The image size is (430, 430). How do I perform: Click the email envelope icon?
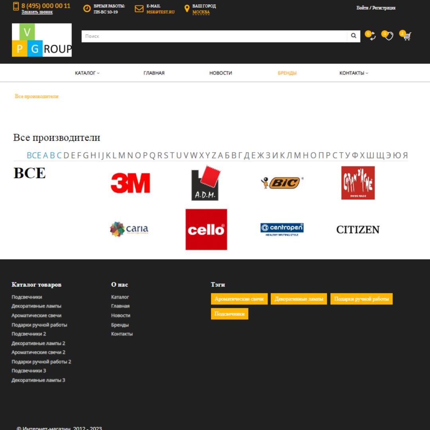pos(139,9)
